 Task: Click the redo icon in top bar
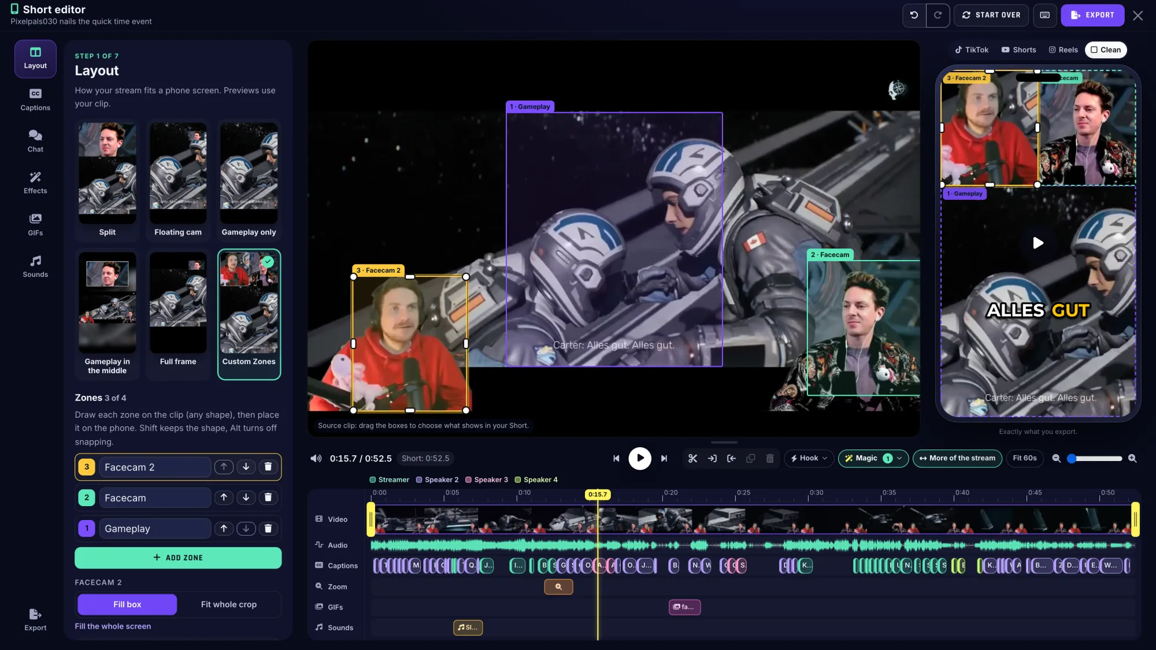(x=938, y=16)
